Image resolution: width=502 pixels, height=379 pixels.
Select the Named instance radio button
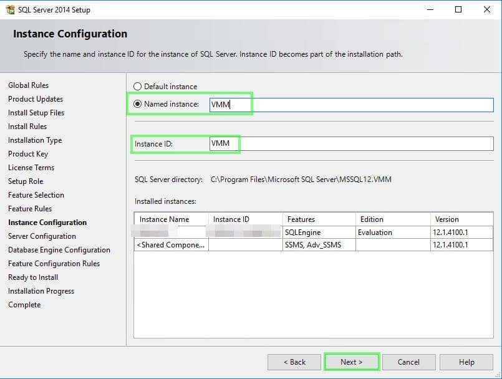[x=137, y=104]
